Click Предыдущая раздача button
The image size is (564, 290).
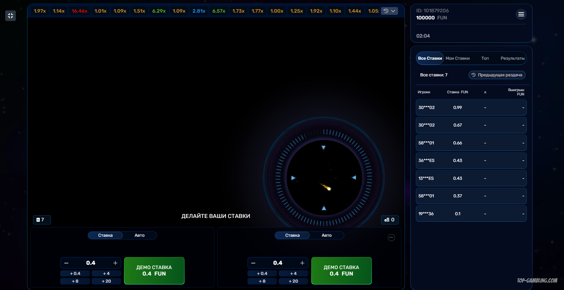[497, 75]
